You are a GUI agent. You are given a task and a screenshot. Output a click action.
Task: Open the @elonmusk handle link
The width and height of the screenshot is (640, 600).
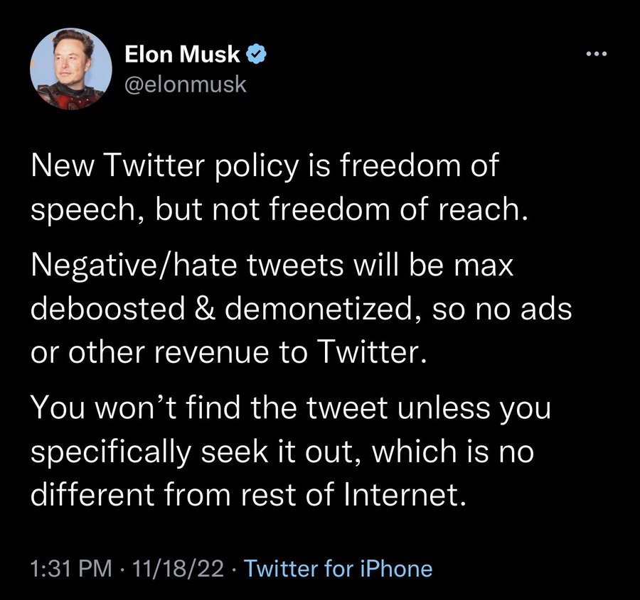pyautogui.click(x=186, y=84)
